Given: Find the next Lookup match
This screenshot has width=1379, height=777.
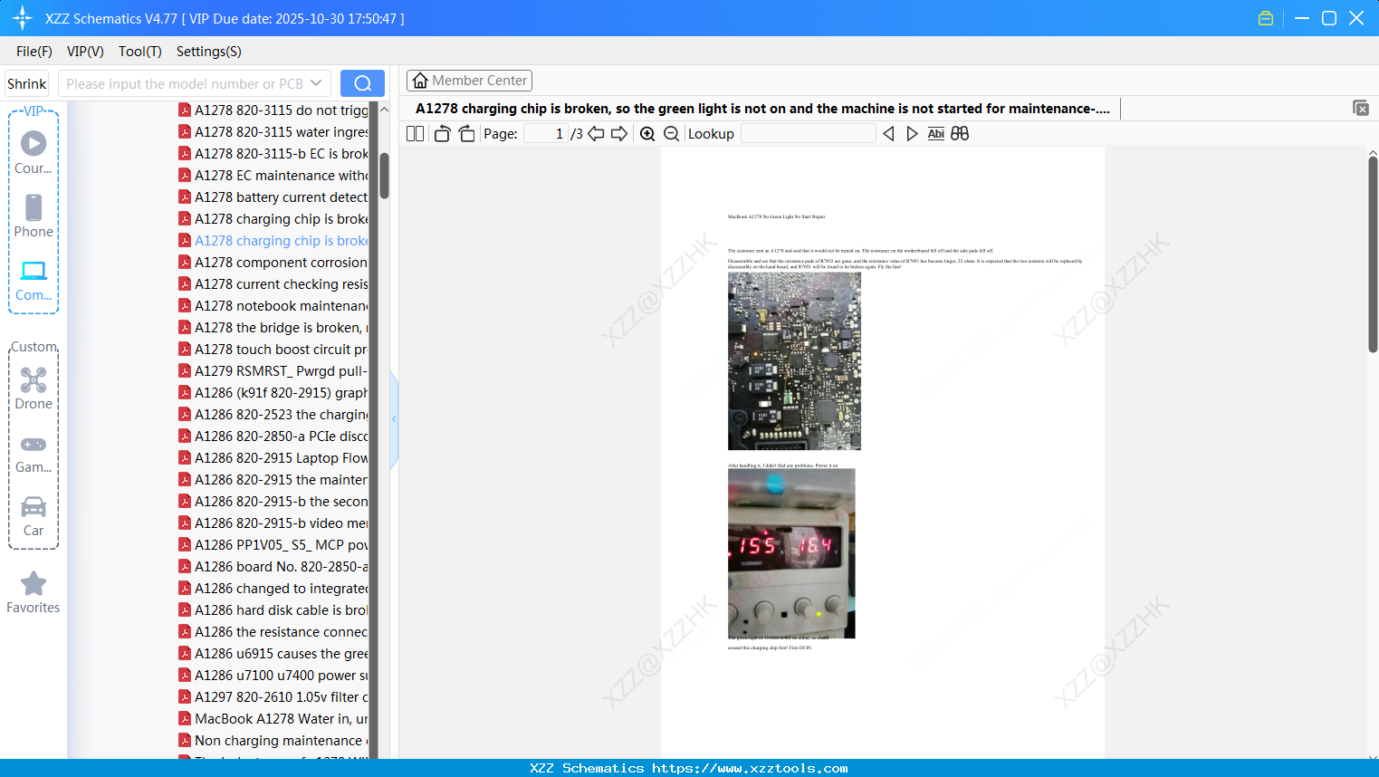Looking at the screenshot, I should [x=912, y=133].
